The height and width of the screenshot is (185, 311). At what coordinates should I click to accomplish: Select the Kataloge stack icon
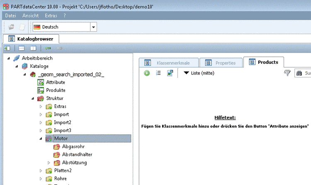click(x=24, y=66)
